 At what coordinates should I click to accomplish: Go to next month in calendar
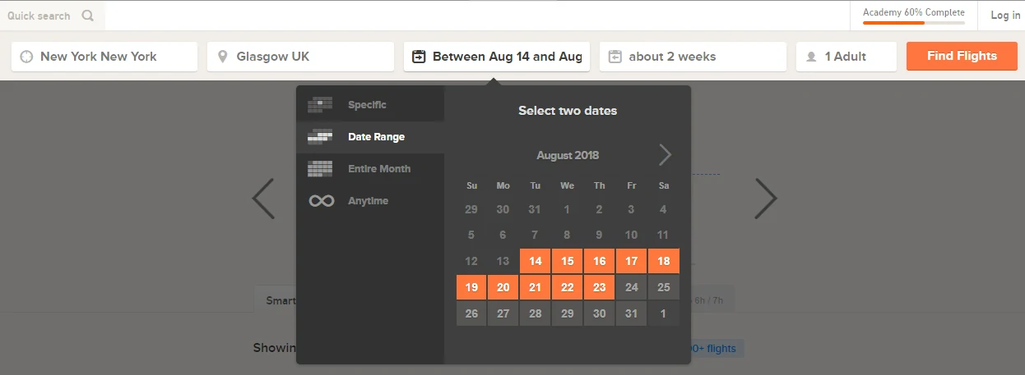(665, 155)
